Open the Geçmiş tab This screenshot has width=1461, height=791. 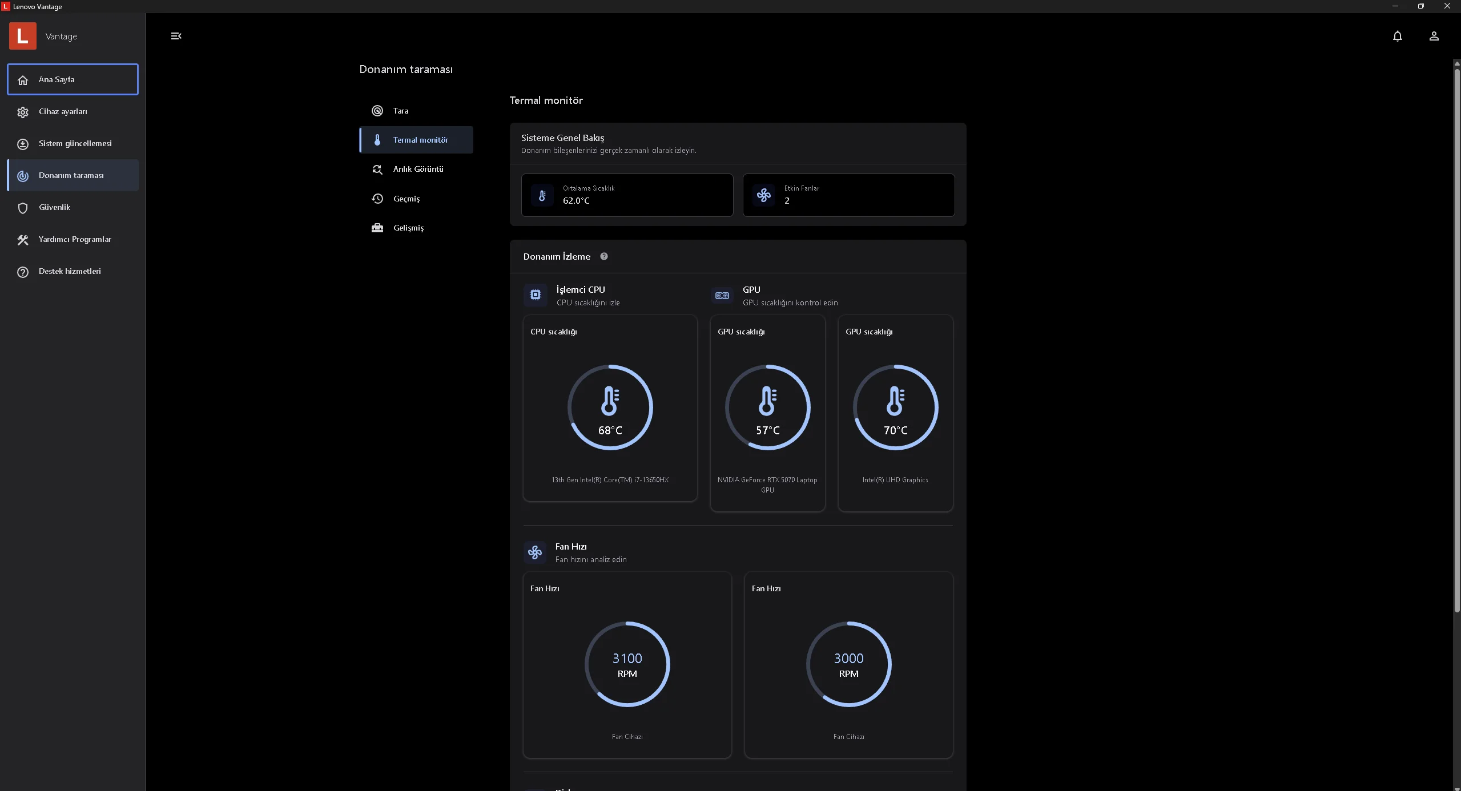click(x=416, y=199)
